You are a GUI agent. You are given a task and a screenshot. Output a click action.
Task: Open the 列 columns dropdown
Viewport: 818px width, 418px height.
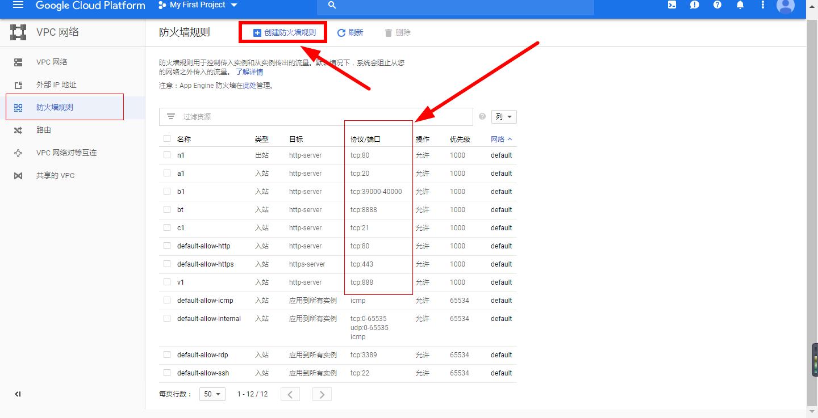503,116
